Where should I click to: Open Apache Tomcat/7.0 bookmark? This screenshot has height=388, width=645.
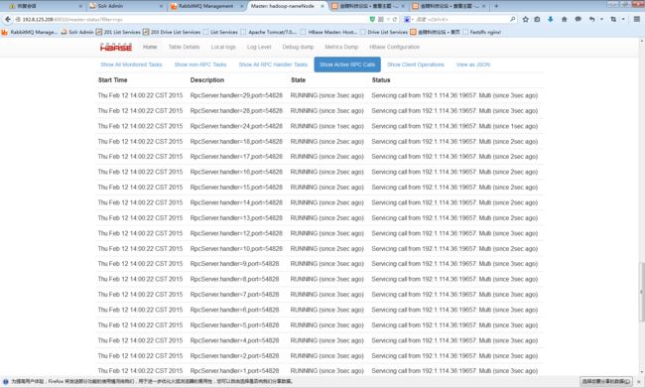(269, 32)
